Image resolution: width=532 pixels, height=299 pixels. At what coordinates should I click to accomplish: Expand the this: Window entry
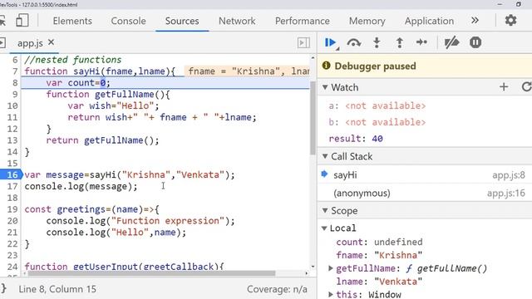(331, 294)
